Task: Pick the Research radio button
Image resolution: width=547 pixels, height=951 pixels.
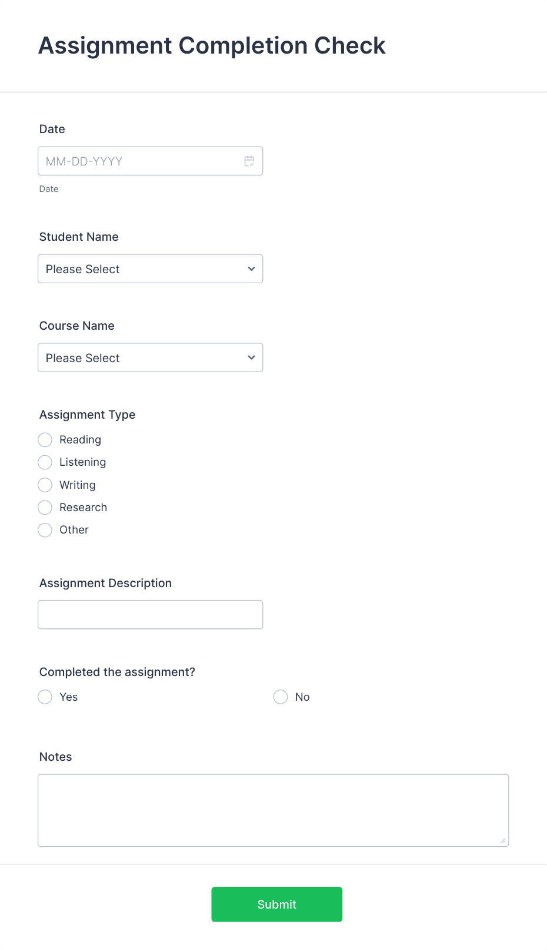Action: pyautogui.click(x=45, y=507)
